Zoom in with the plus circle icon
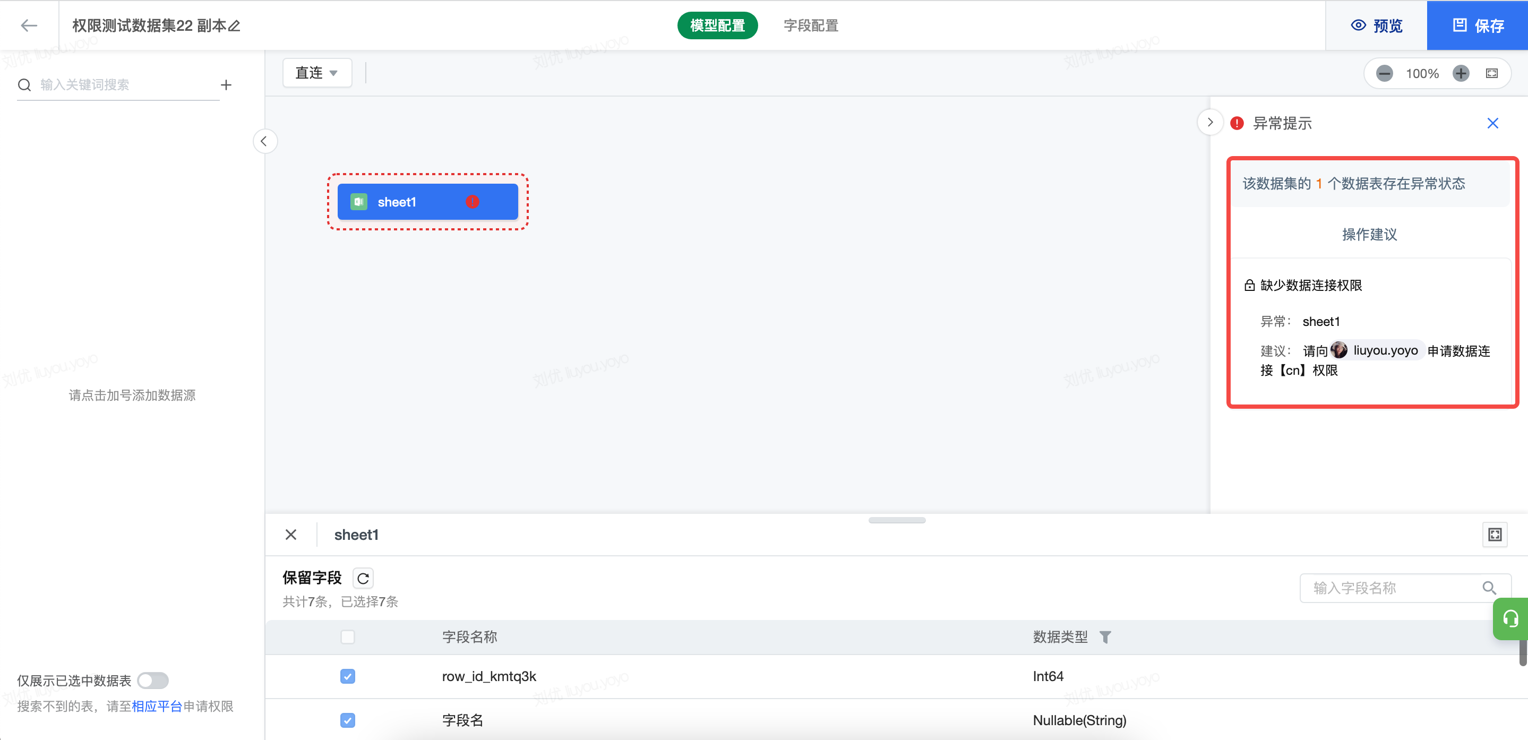Screen dimensions: 1528x740 [1461, 74]
